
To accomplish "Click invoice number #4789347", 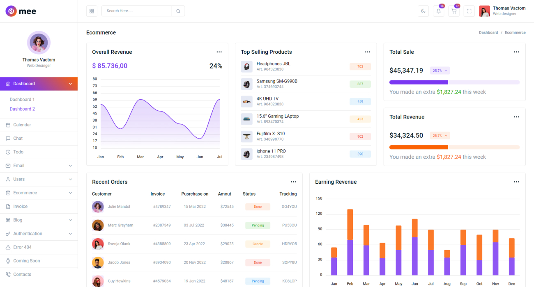I will pyautogui.click(x=162, y=207).
